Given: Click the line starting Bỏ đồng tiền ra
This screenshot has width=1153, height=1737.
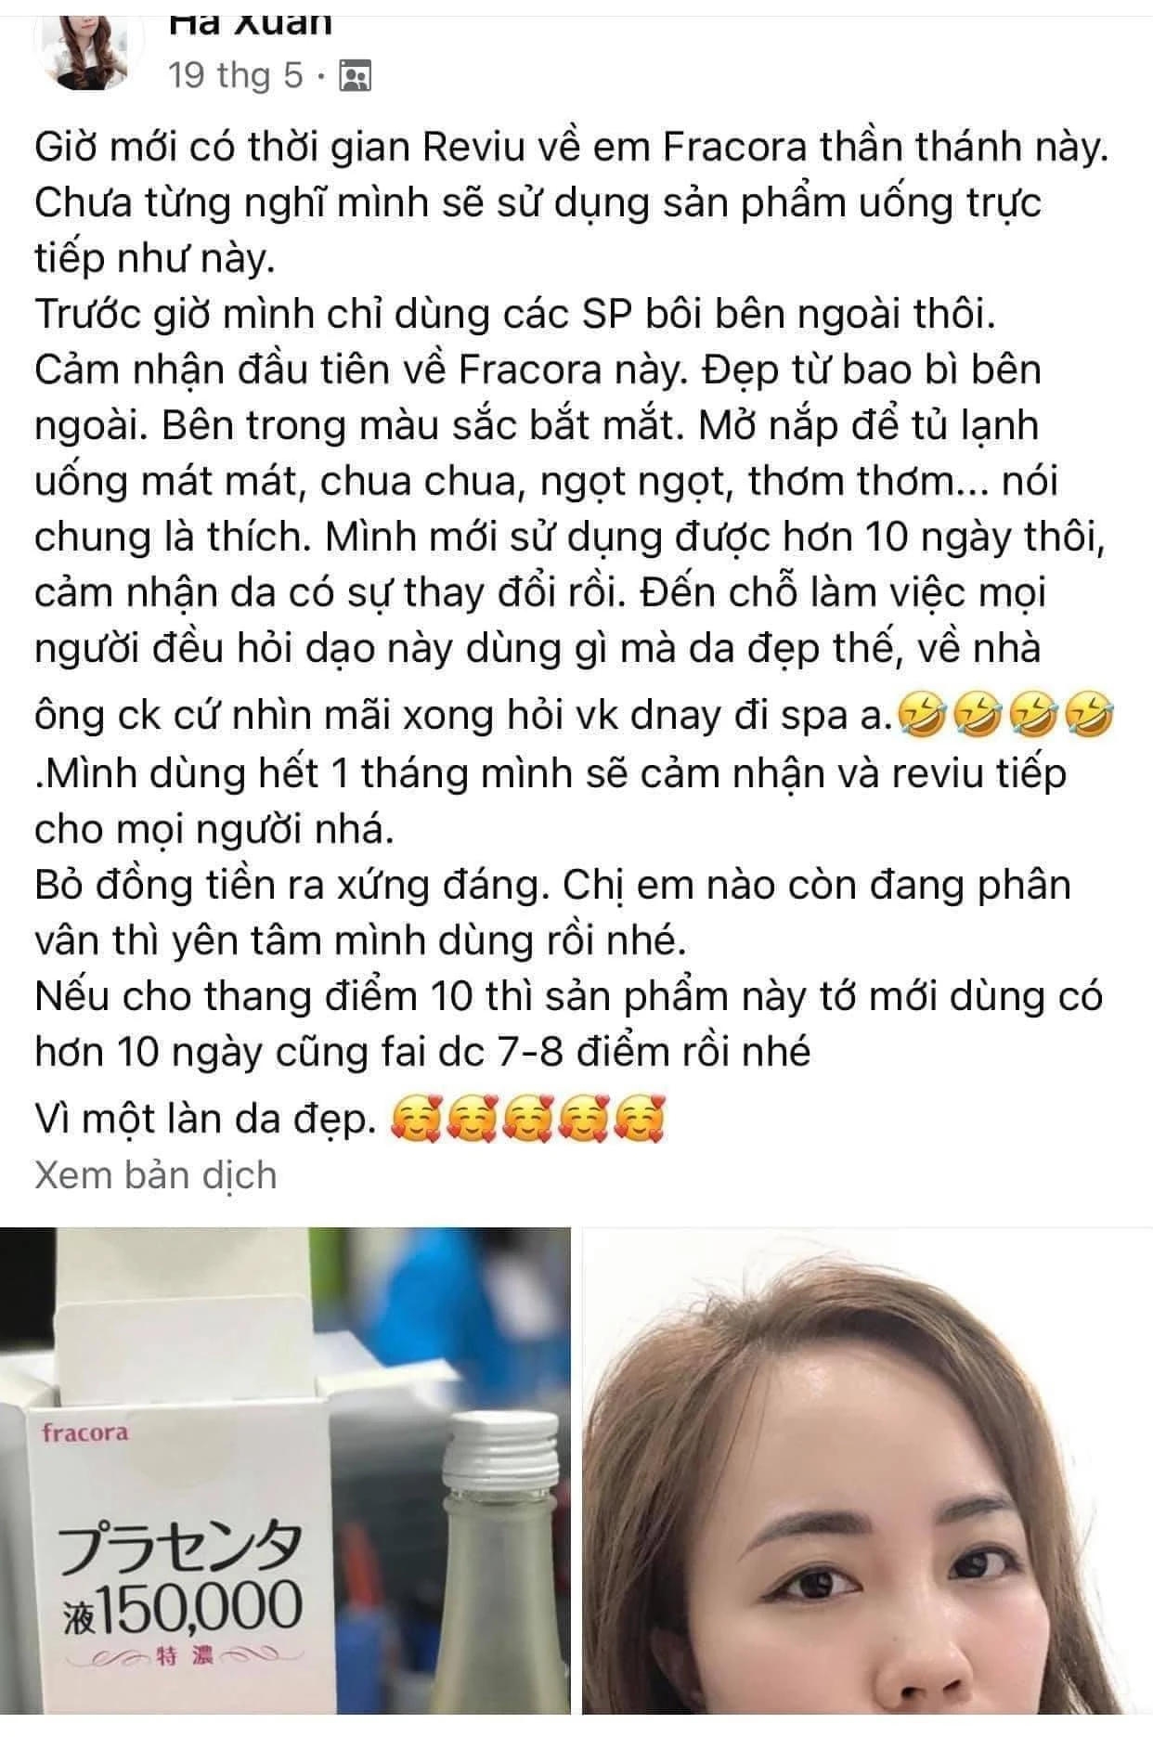Looking at the screenshot, I should (x=552, y=884).
